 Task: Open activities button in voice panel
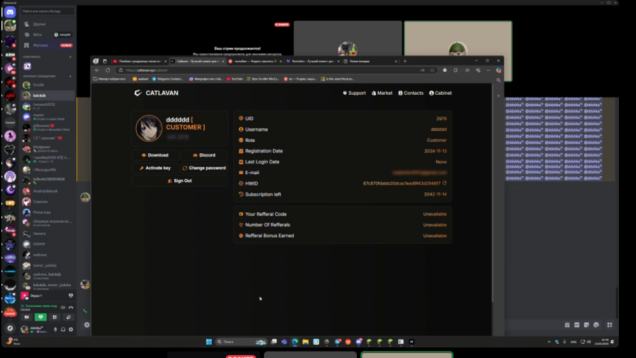54,317
